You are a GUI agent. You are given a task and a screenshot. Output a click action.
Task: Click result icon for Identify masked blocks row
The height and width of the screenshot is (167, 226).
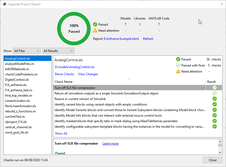(214, 121)
